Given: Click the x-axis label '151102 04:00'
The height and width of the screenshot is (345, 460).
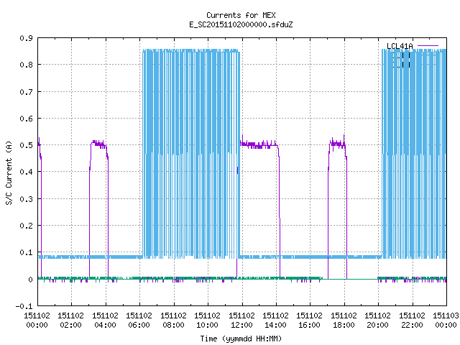Looking at the screenshot, I should 106,321.
